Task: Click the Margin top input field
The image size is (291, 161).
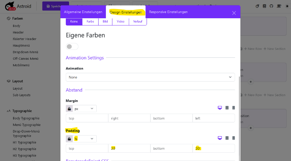Action: pyautogui.click(x=87, y=118)
